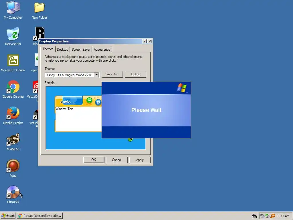
Task: Click the question mark help button in Display Properties
Action: (x=144, y=41)
